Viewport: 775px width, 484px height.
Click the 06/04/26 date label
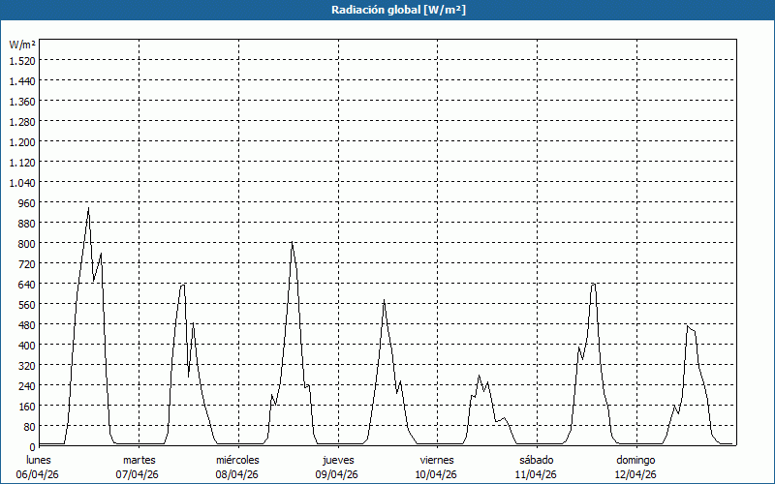(x=39, y=473)
